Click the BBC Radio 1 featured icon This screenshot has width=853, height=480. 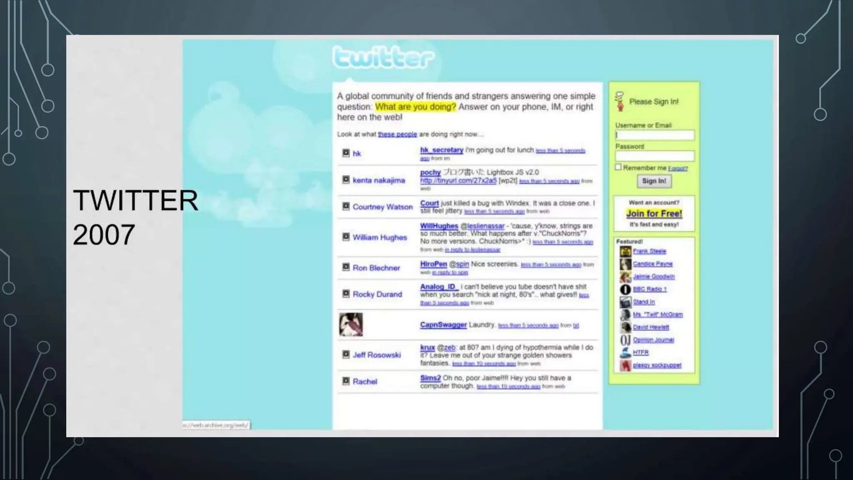click(x=625, y=289)
